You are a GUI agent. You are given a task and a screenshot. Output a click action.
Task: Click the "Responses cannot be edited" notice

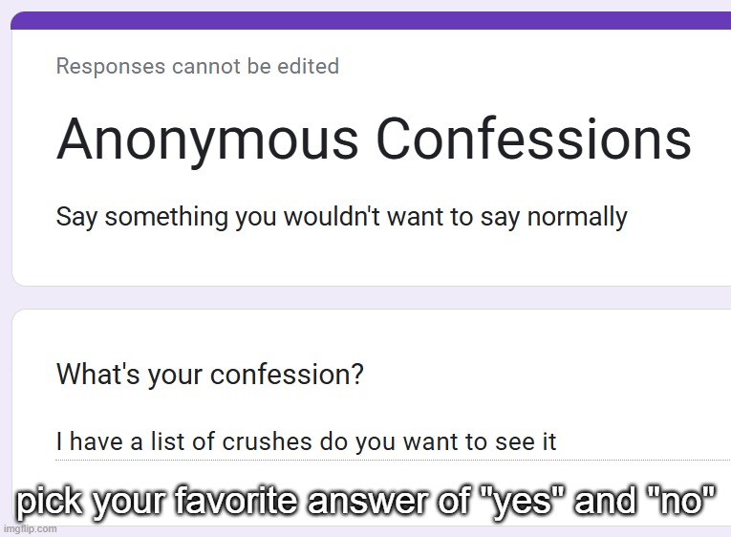pyautogui.click(x=197, y=66)
